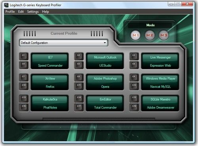Click the EmEditor assignment button
Image resolution: width=198 pixels, height=146 pixels.
(x=105, y=99)
